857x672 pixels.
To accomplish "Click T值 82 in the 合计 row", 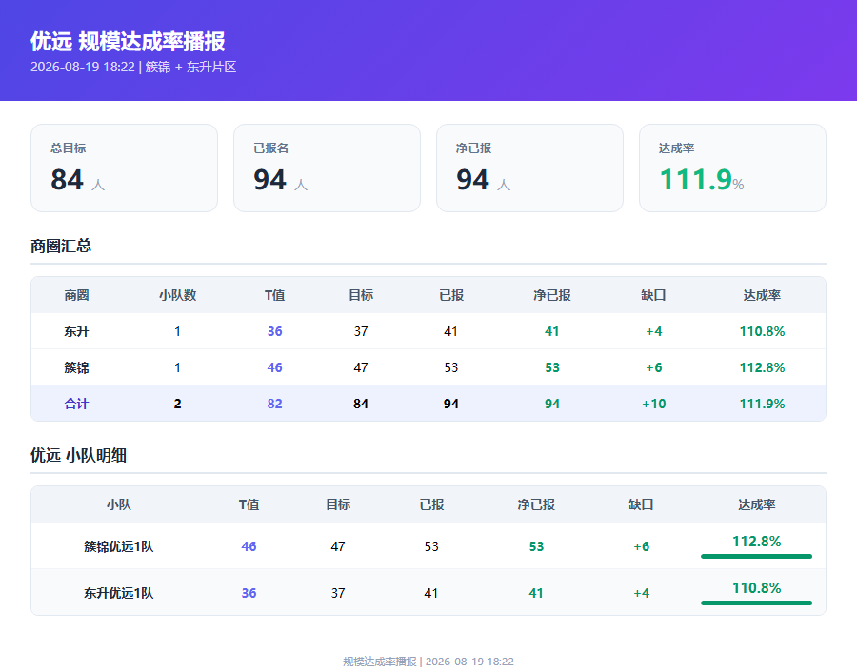I will [x=274, y=404].
